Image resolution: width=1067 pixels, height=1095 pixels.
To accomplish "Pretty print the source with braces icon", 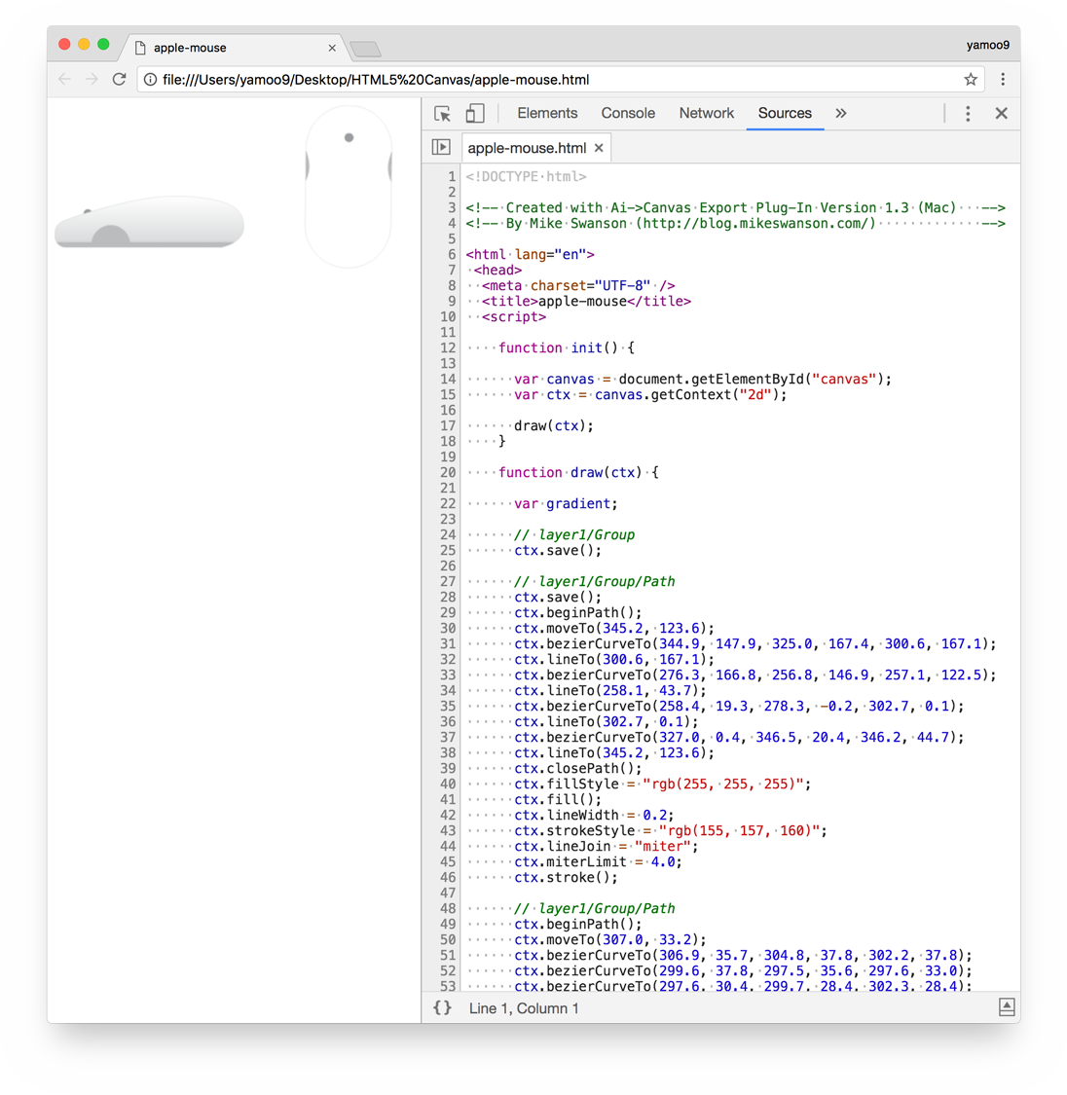I will coord(442,1007).
